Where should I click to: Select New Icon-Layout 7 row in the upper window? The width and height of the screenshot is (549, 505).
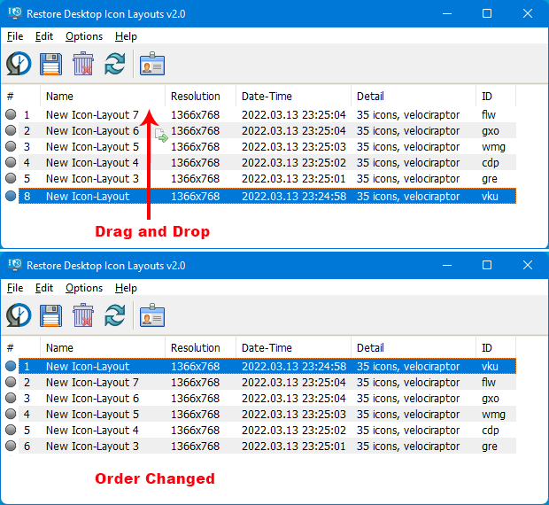pos(92,115)
